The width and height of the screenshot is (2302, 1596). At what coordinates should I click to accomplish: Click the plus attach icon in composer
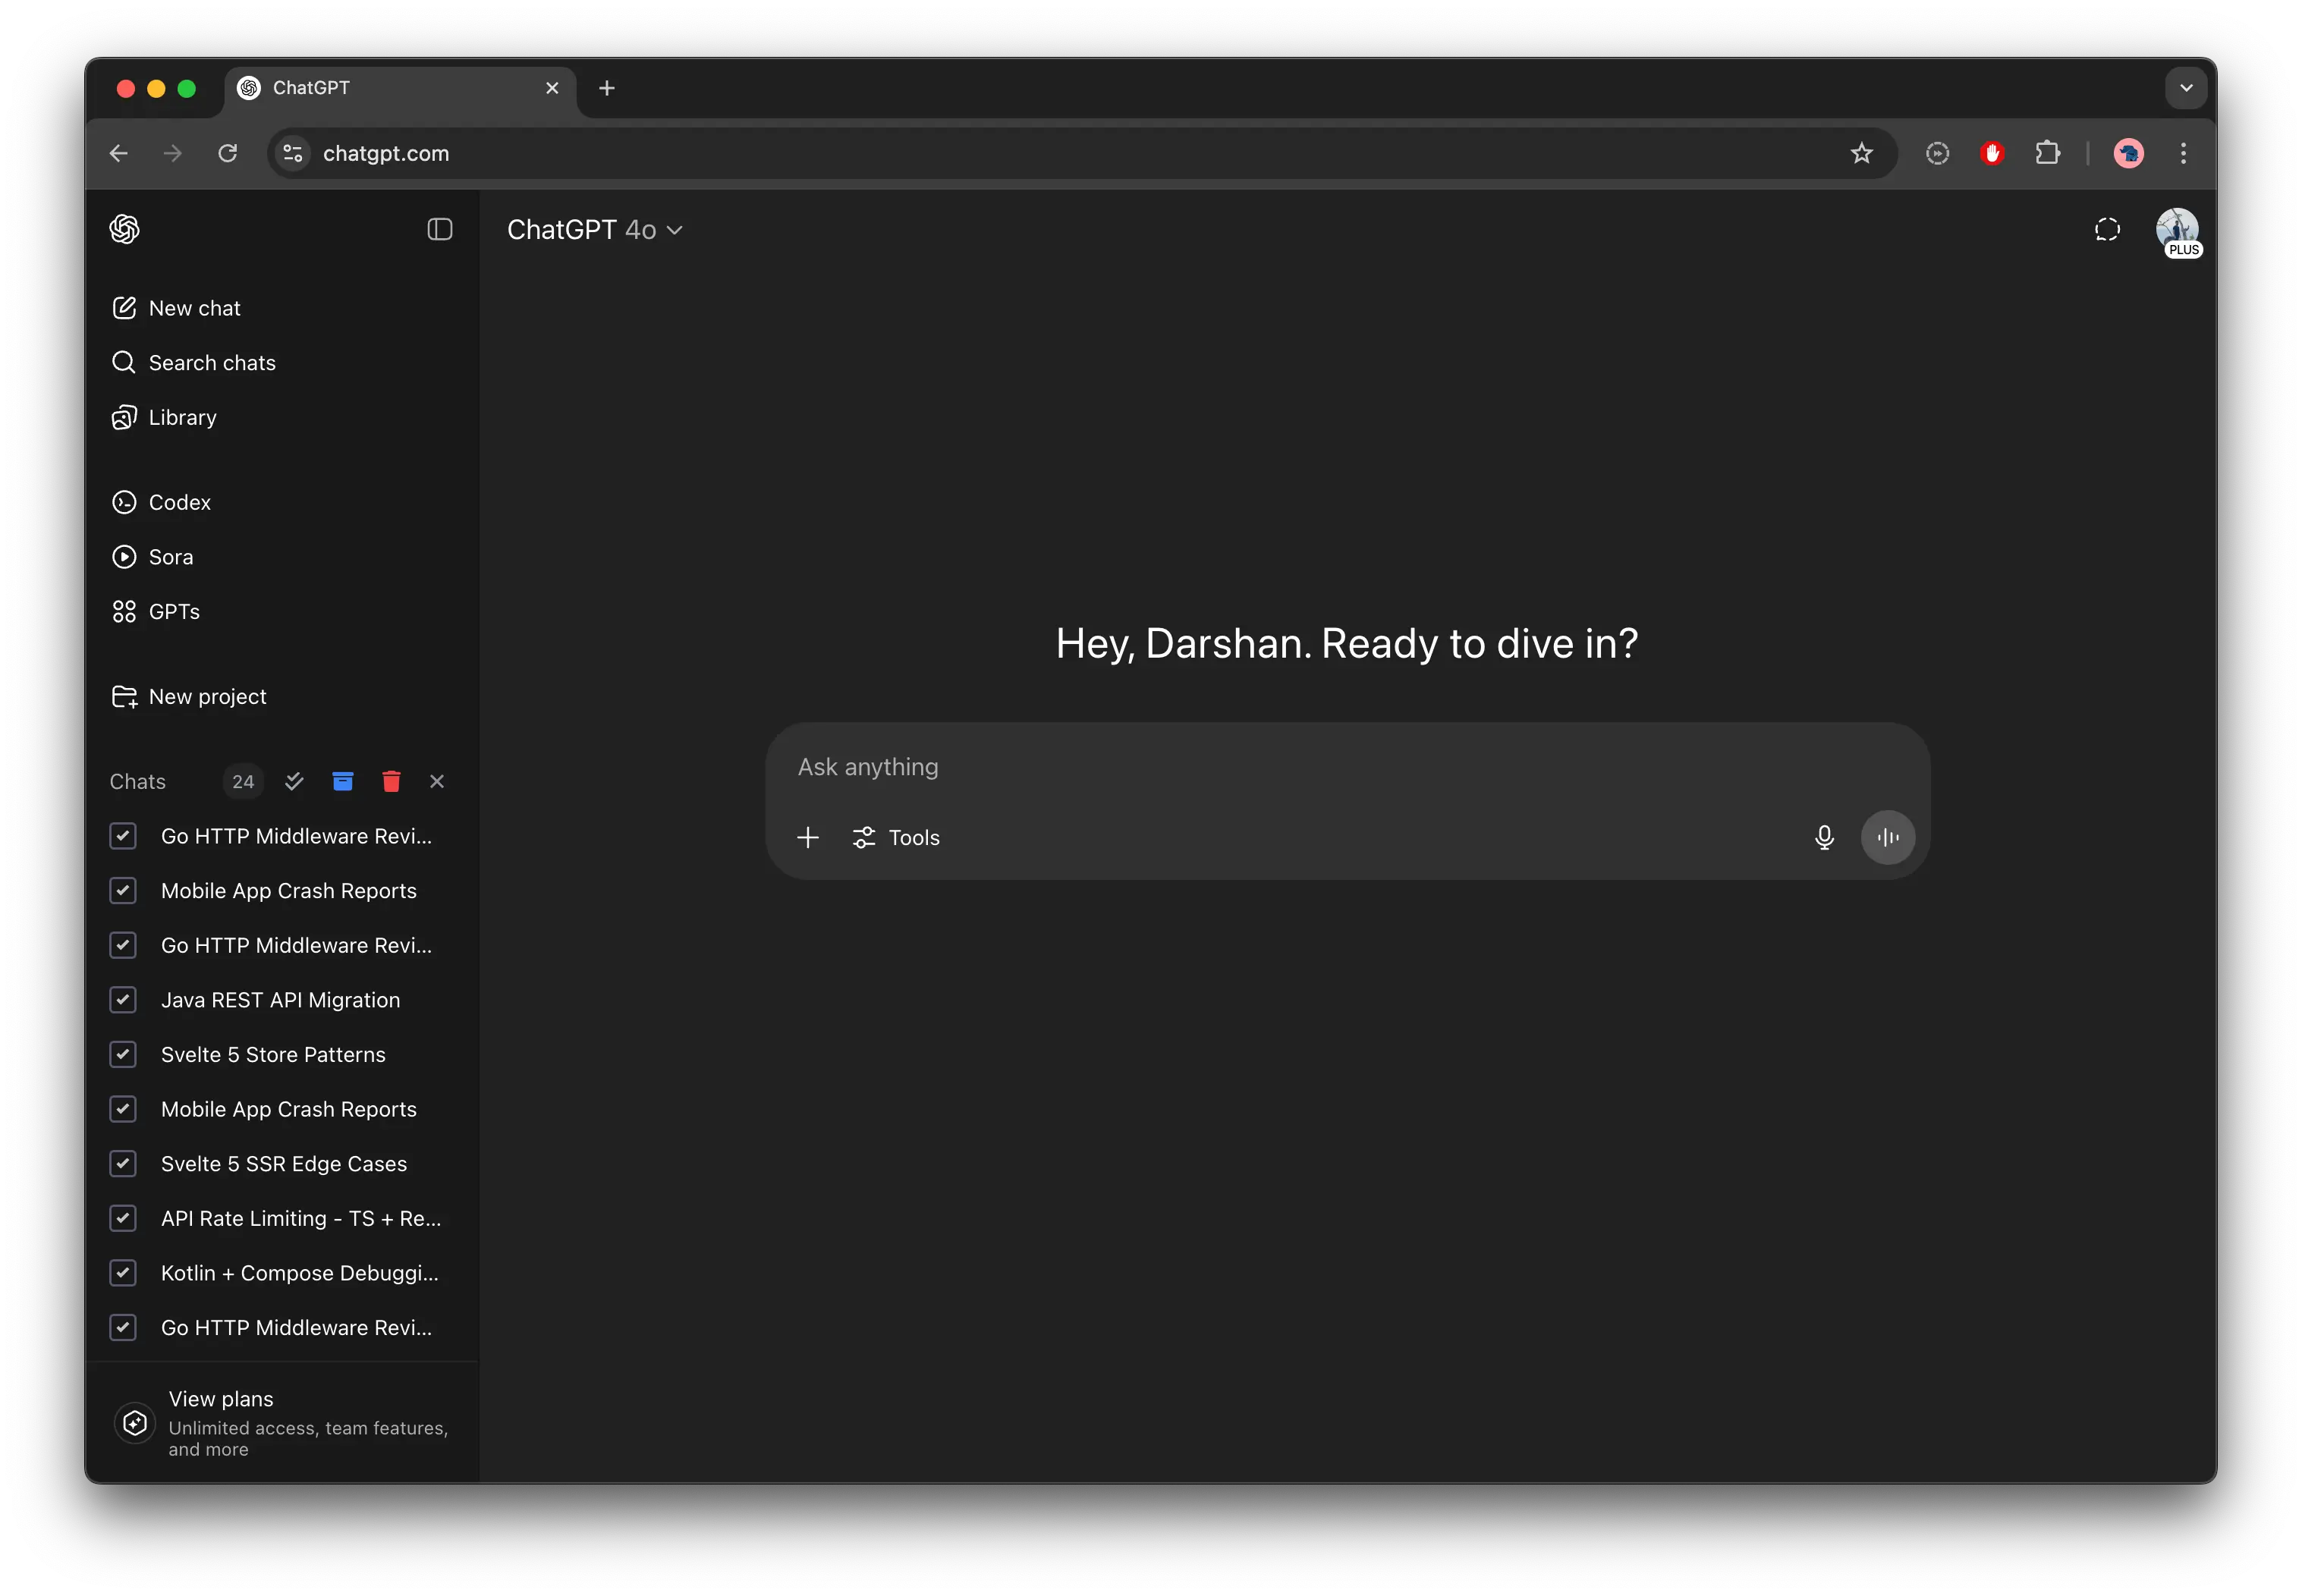pos(808,837)
